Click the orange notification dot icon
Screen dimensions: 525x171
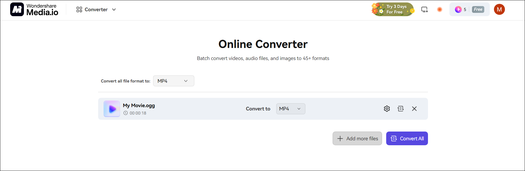point(440,10)
